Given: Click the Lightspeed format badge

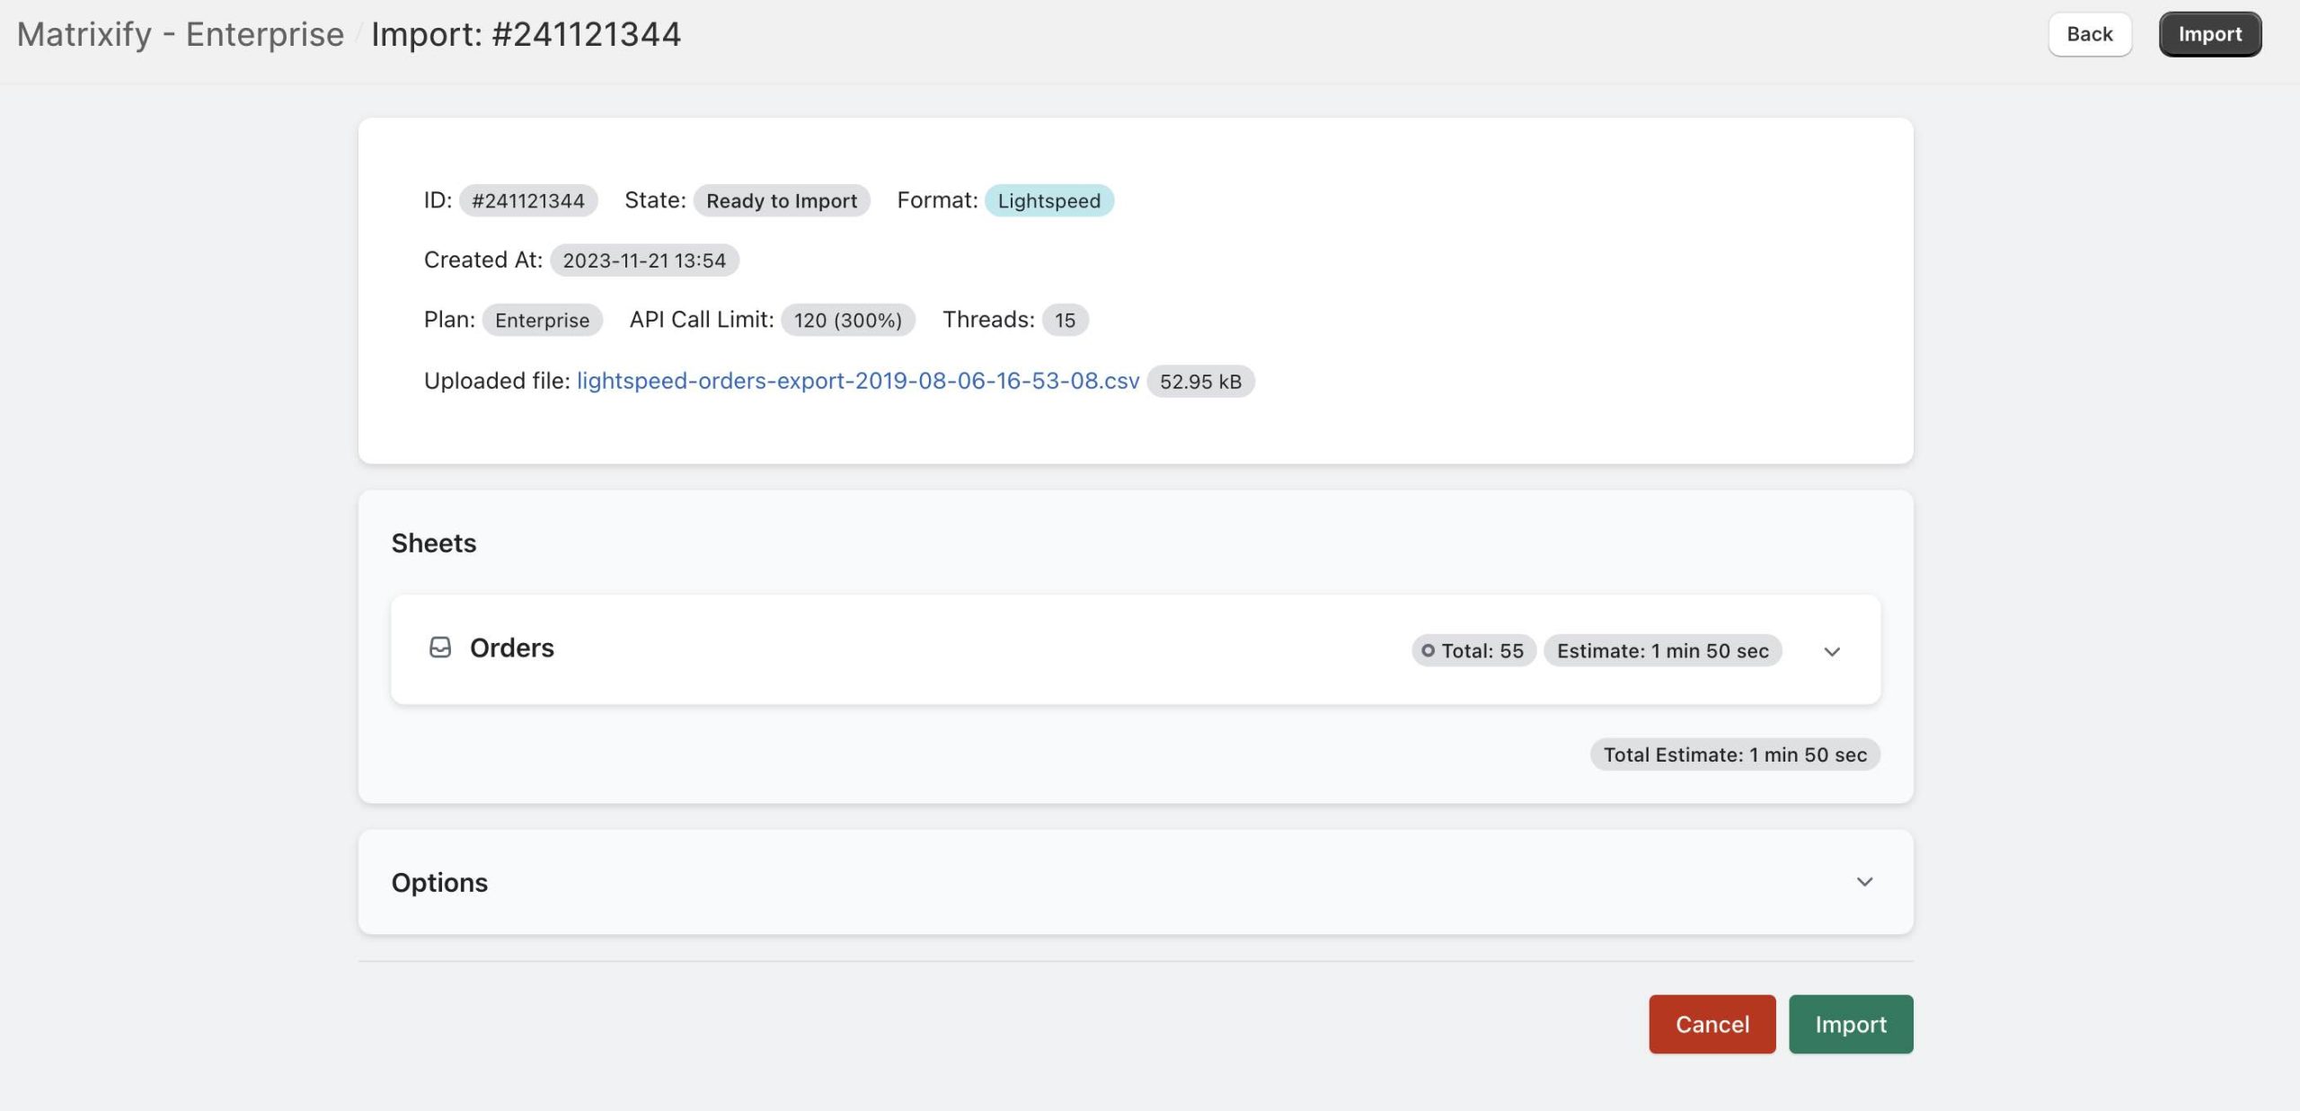Looking at the screenshot, I should point(1048,200).
